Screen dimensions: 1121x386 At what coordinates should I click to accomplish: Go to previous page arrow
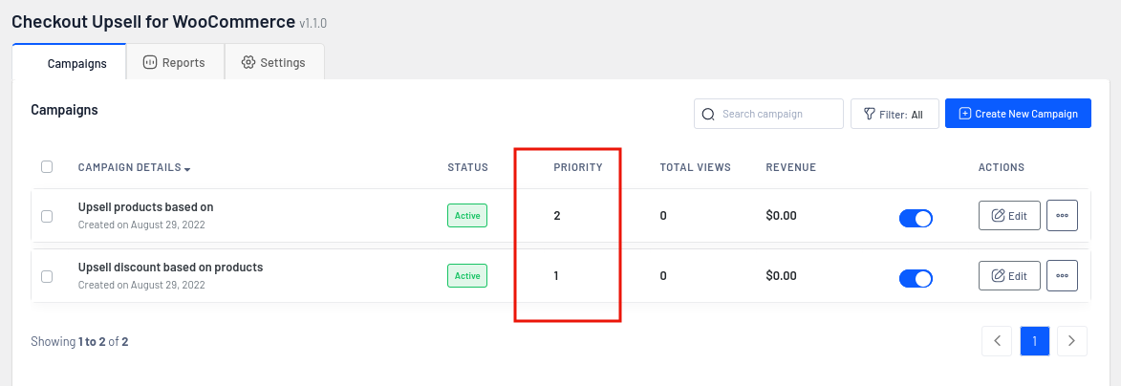pyautogui.click(x=997, y=341)
